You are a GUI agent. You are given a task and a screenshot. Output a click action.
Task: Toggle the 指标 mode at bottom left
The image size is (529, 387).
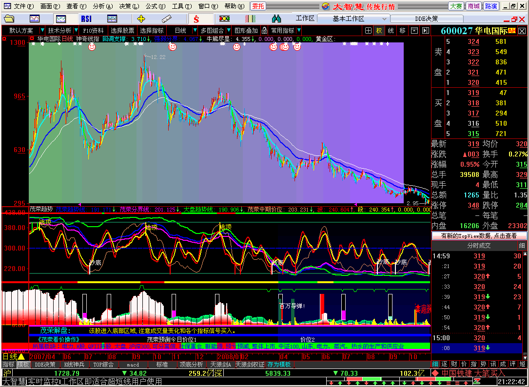pyautogui.click(x=8, y=365)
